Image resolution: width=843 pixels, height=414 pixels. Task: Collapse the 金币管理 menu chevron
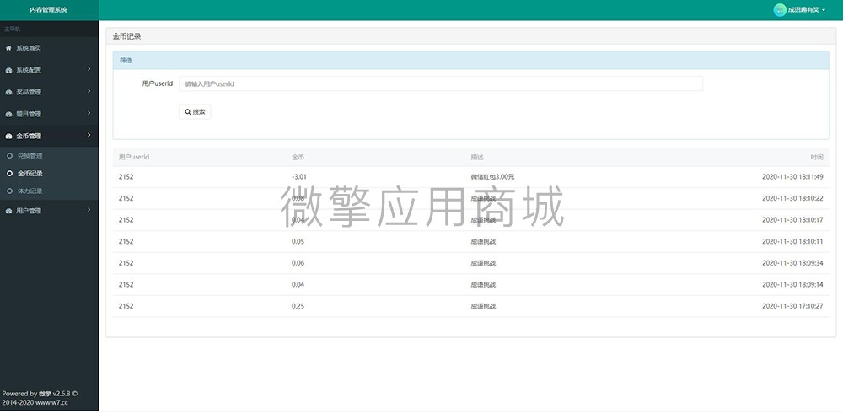(x=89, y=136)
